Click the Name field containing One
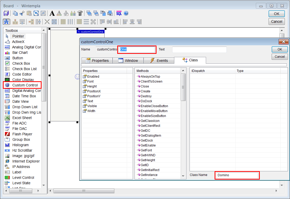The image size is (290, 199). pyautogui.click(x=137, y=49)
